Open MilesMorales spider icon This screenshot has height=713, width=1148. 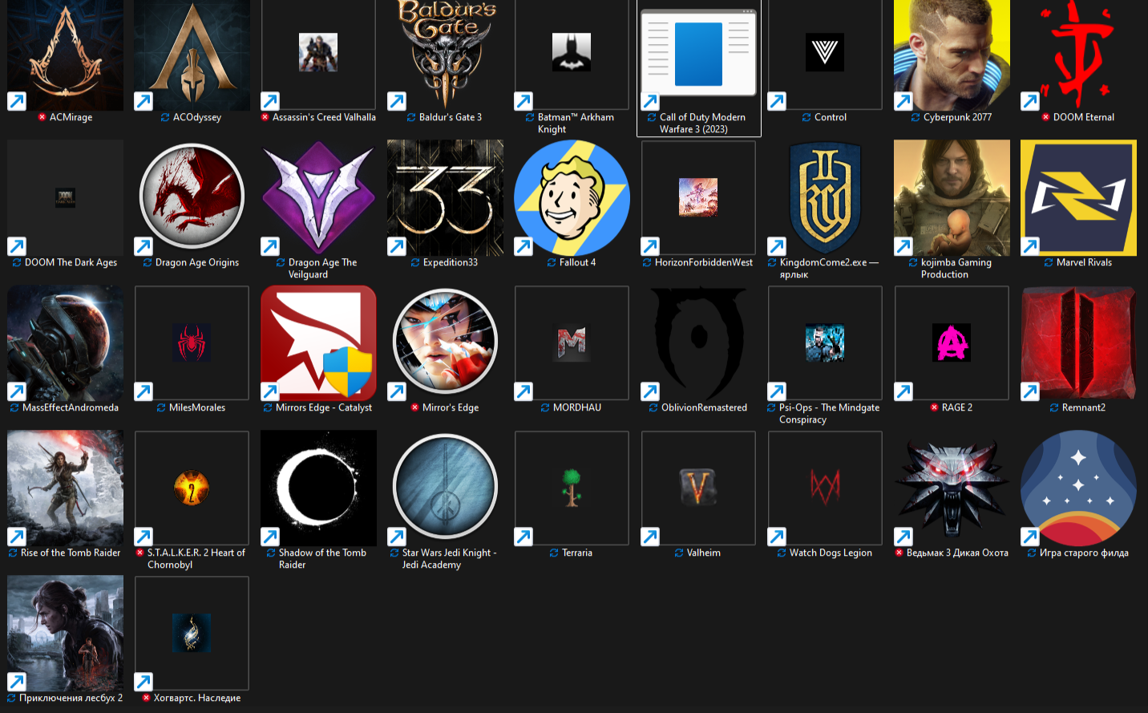192,343
